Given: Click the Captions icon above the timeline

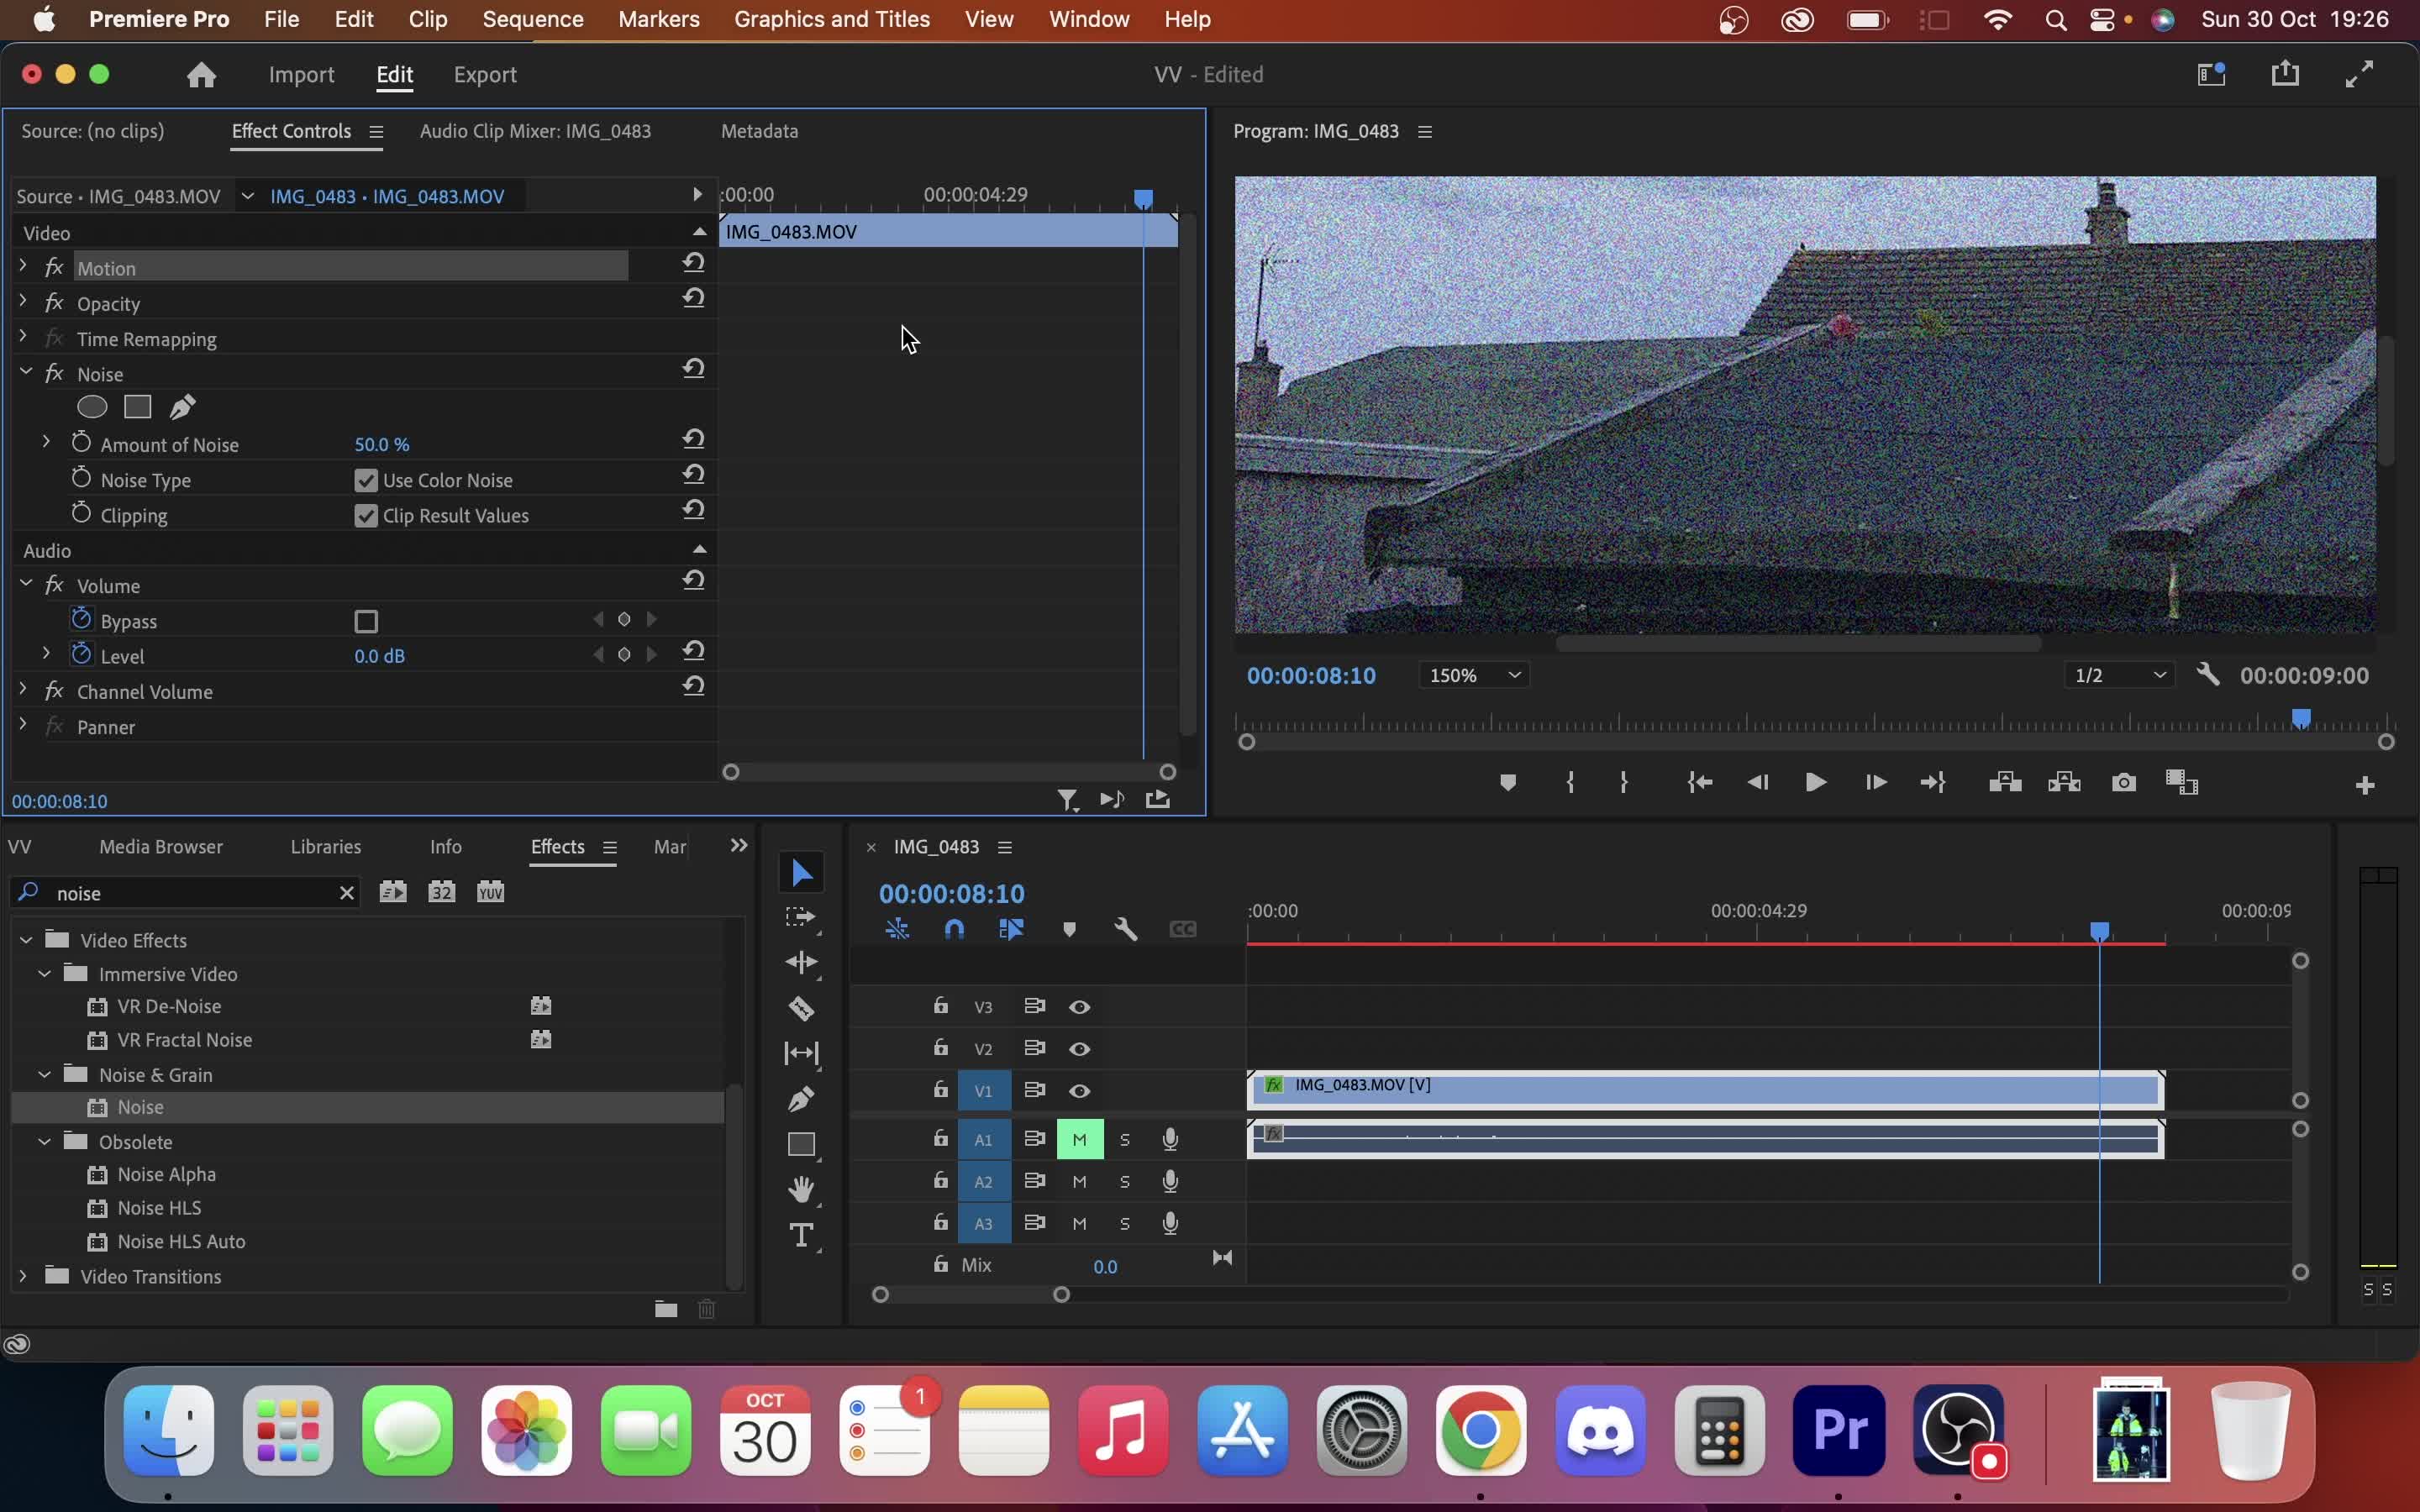Looking at the screenshot, I should (1184, 928).
